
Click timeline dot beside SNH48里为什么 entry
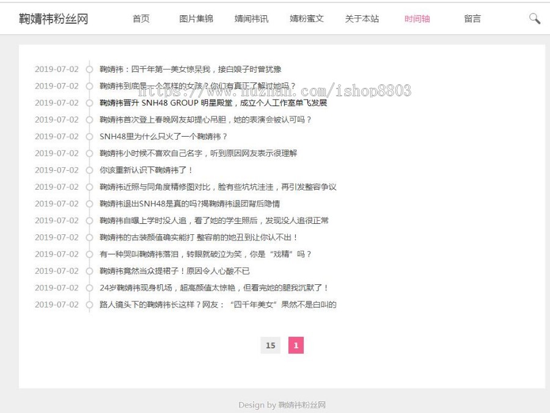89,137
